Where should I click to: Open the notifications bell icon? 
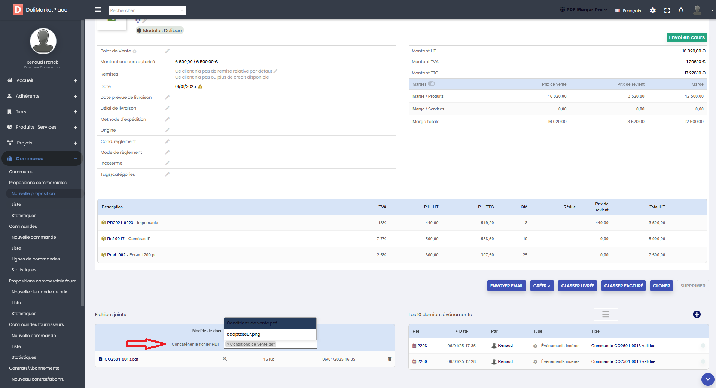(x=681, y=10)
